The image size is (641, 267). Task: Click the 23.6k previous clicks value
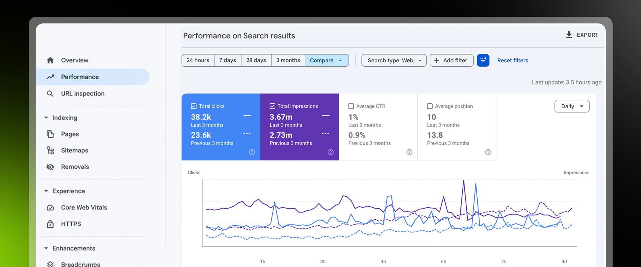201,135
